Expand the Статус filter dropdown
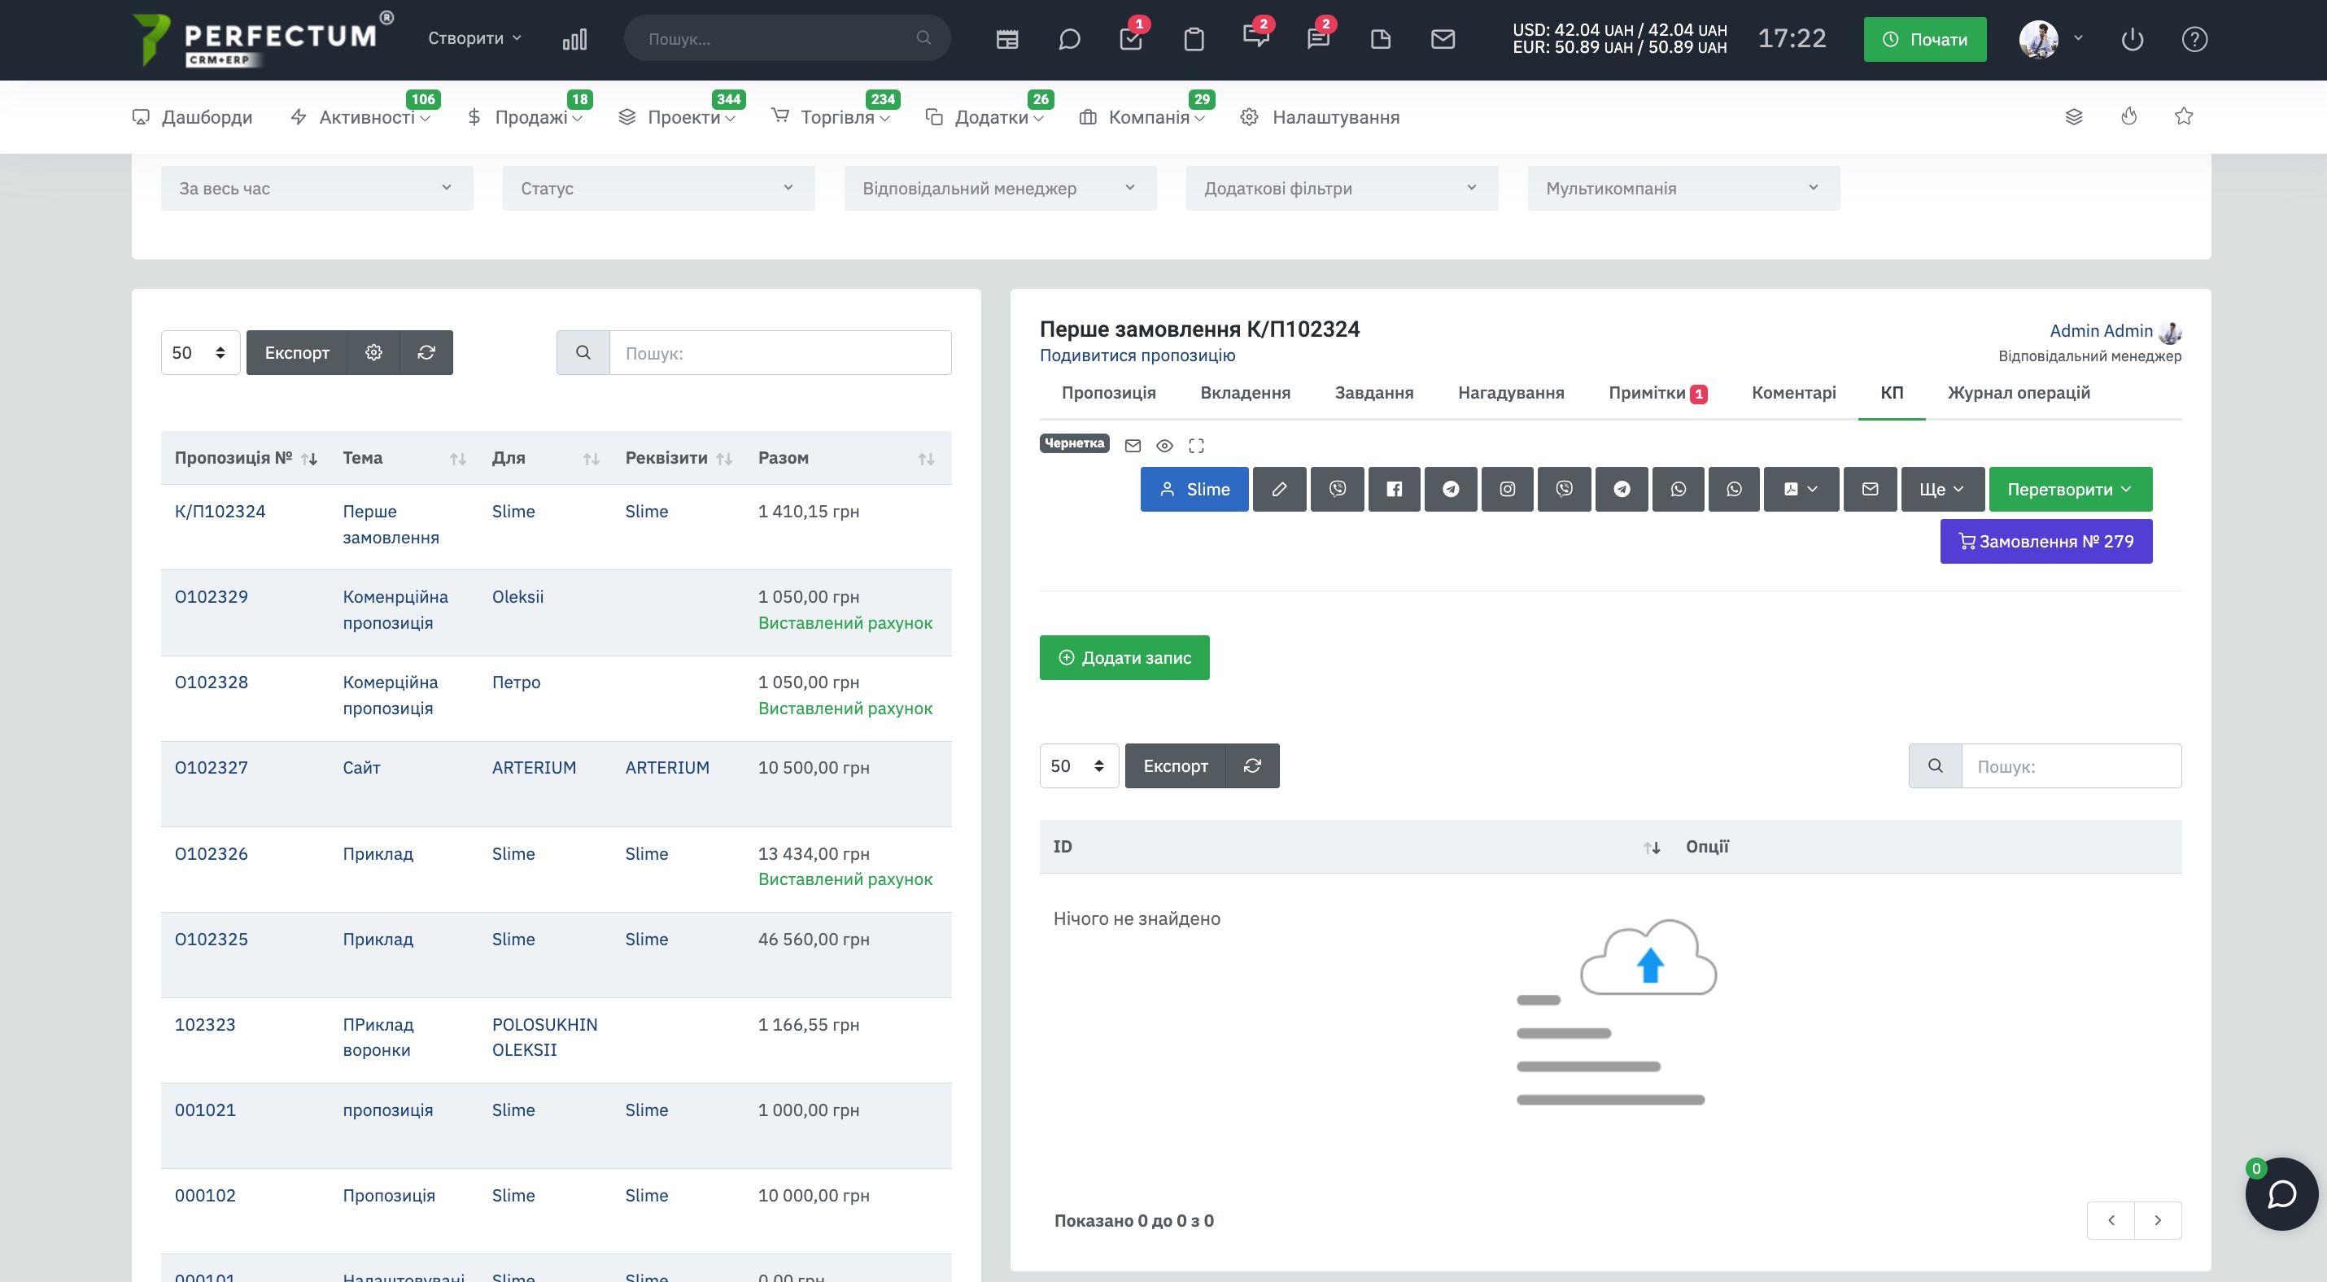This screenshot has height=1282, width=2327. coord(658,188)
